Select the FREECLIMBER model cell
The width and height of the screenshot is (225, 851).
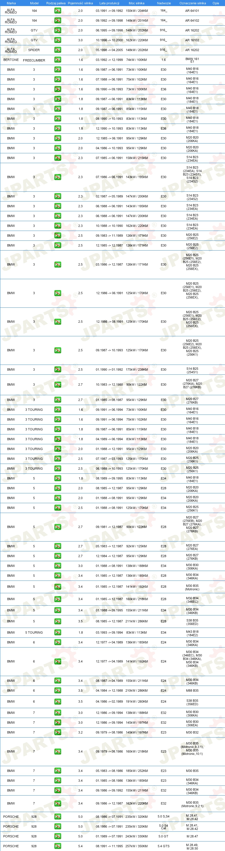[x=34, y=60]
